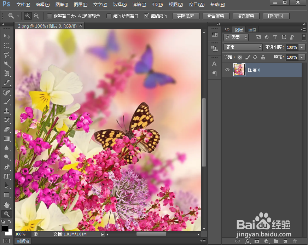Choose the Zoom Out mode in options bar

tap(36, 16)
